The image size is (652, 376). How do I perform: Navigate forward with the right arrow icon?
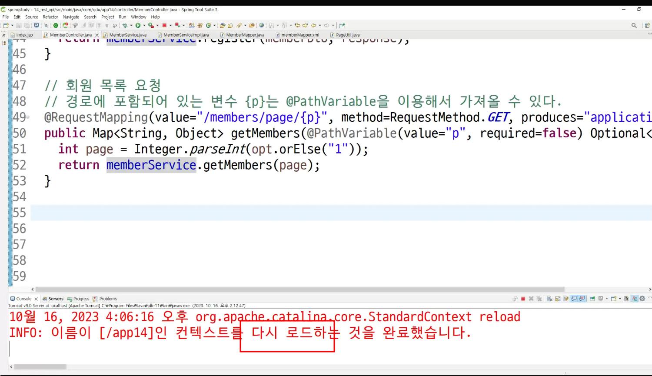click(326, 26)
